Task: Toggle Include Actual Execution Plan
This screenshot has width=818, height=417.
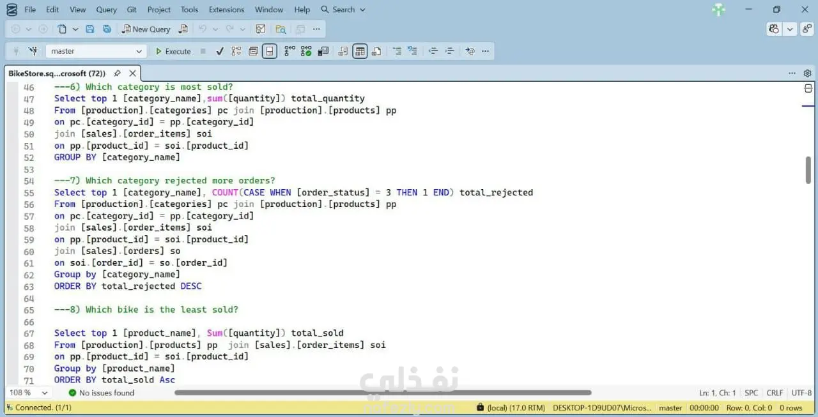Action: (x=290, y=51)
